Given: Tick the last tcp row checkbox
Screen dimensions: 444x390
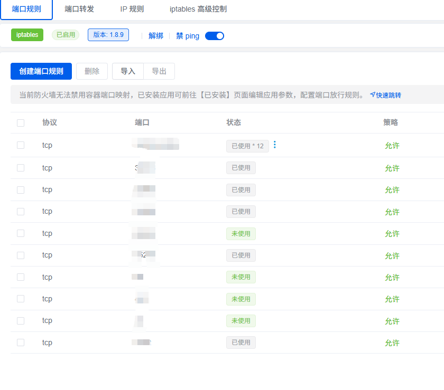Looking at the screenshot, I should [21, 343].
